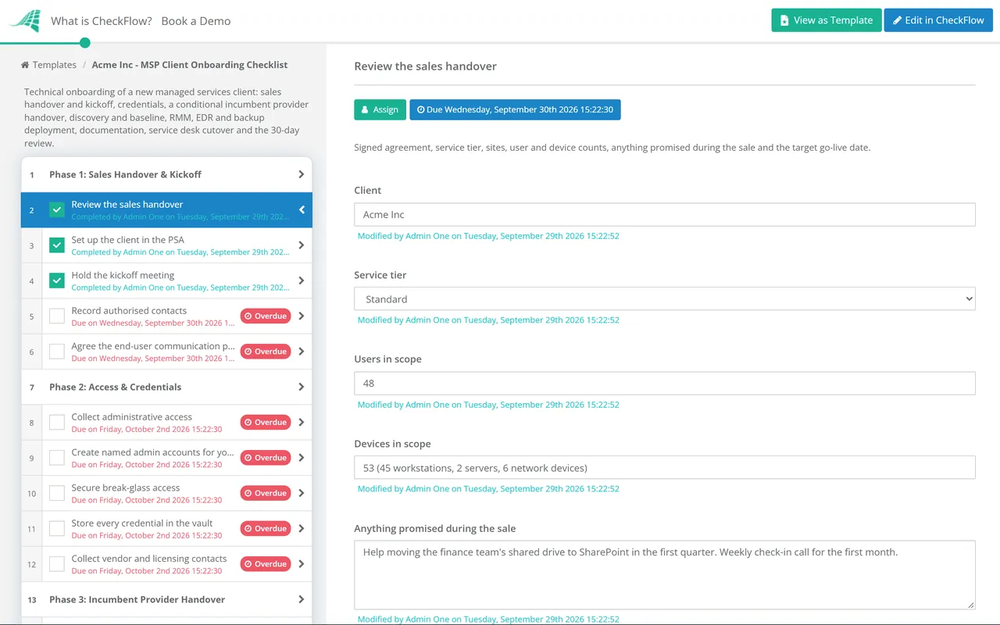
Task: Open chevron for Set up the client in the PSA
Action: (x=302, y=245)
